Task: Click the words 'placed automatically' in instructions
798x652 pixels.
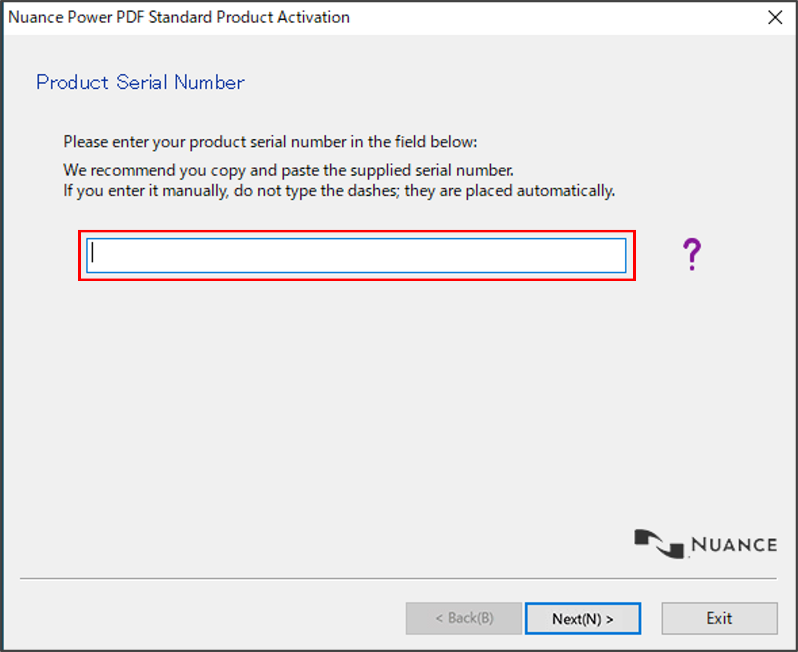Action: [540, 191]
